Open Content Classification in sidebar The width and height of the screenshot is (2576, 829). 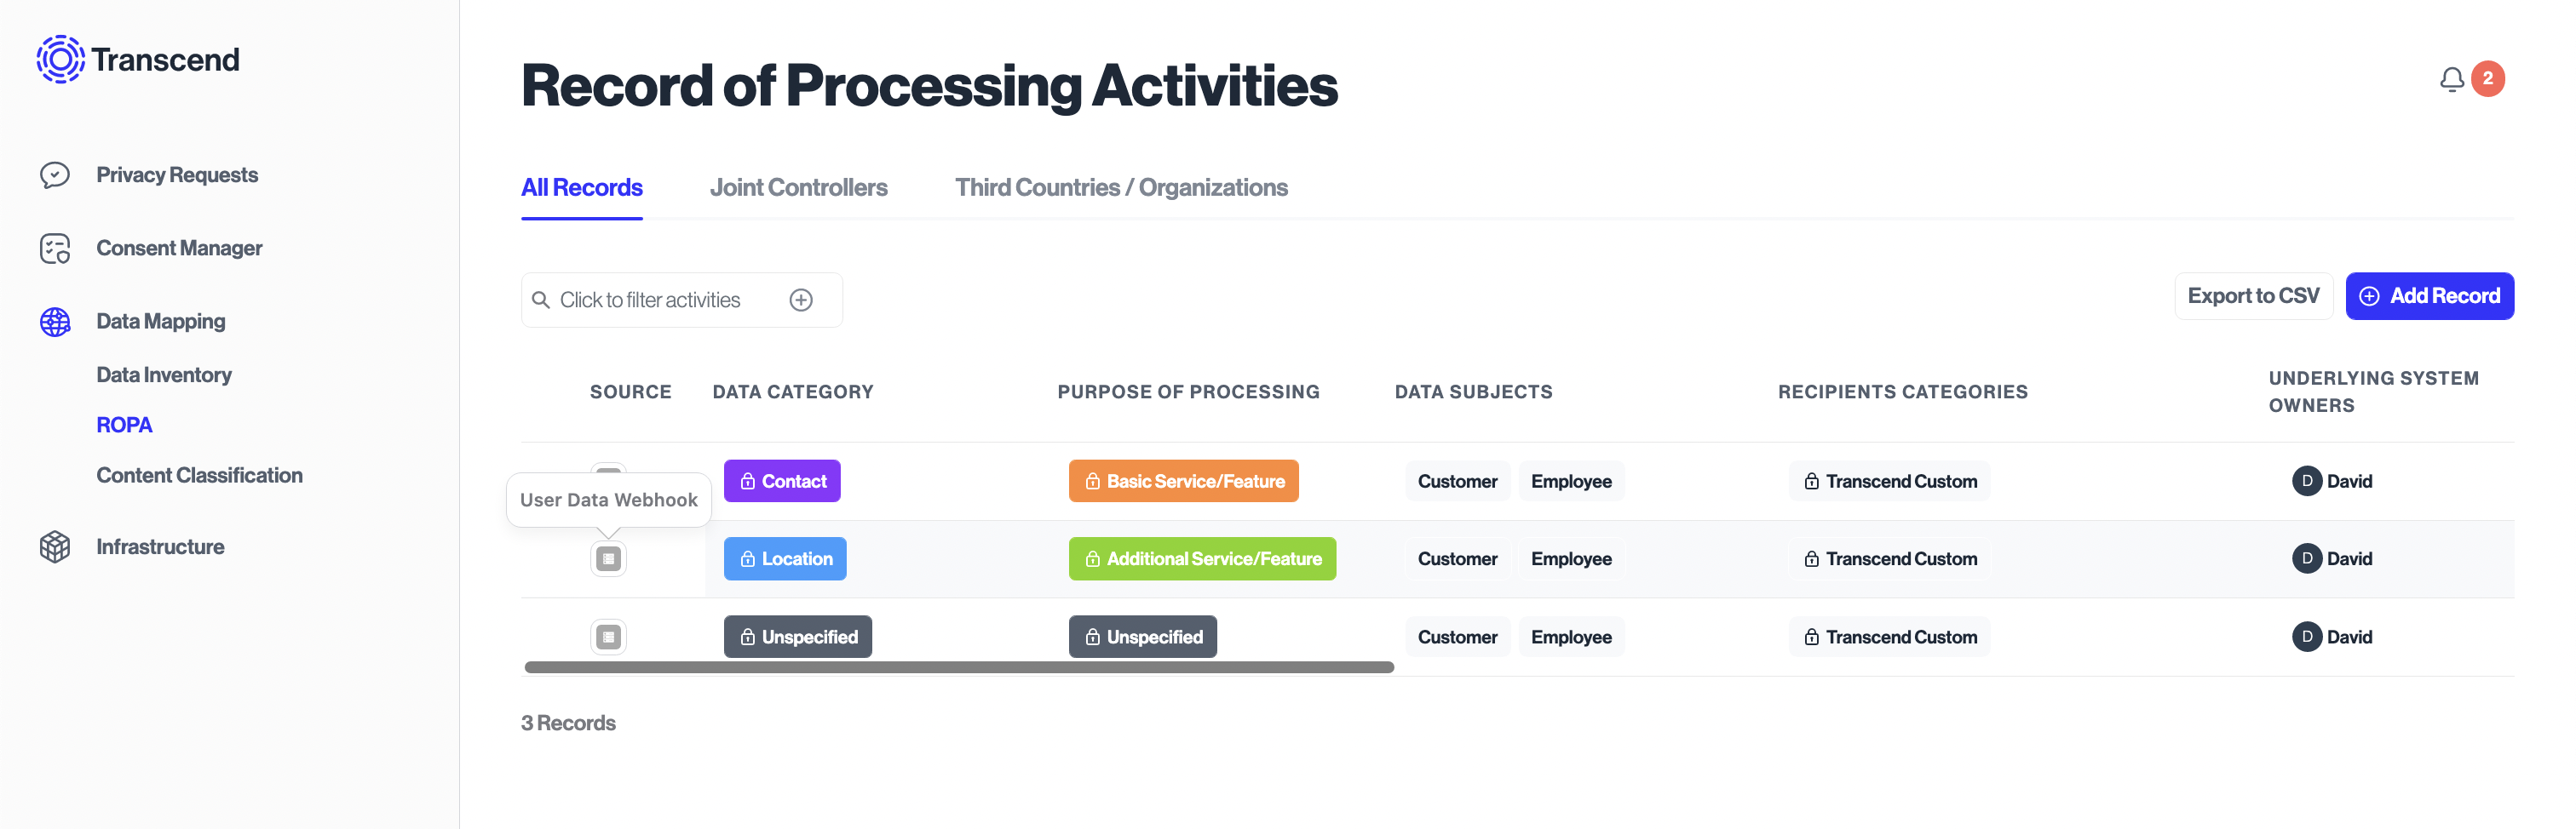[x=199, y=476]
